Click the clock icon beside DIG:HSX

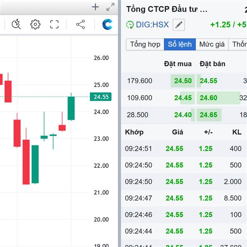click(130, 25)
